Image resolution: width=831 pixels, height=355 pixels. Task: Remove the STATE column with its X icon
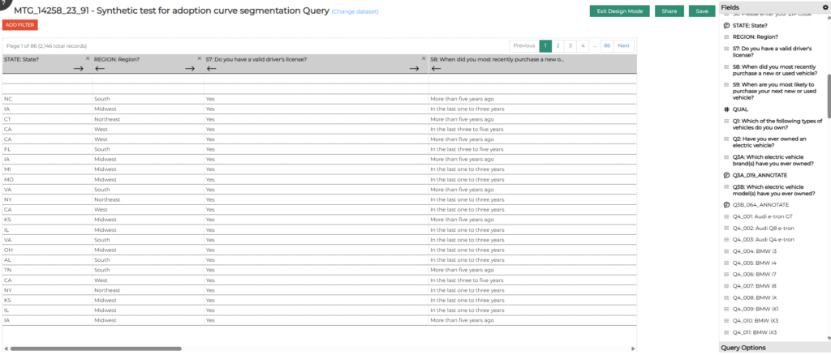pos(88,58)
